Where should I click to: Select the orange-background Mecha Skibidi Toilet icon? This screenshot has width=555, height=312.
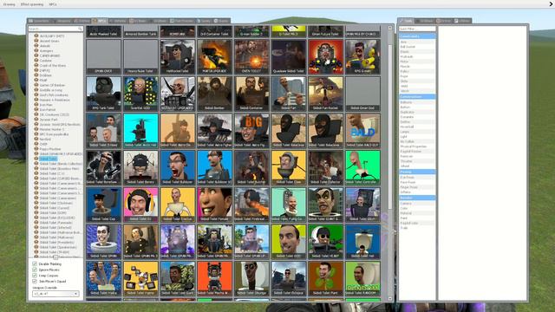point(214,279)
